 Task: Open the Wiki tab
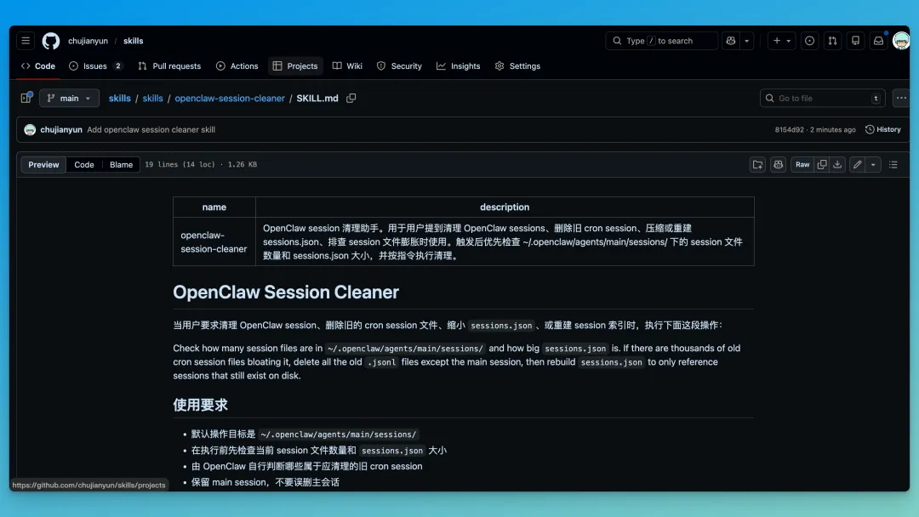(x=347, y=66)
